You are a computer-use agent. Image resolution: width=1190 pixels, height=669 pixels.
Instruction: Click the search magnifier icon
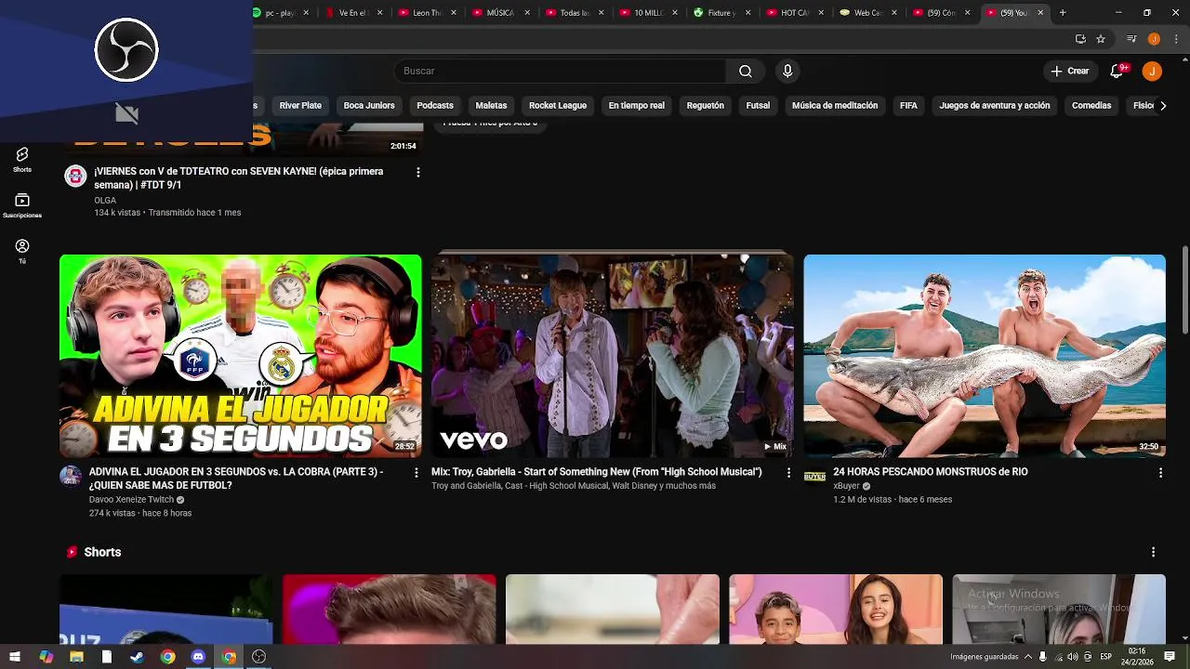745,72
